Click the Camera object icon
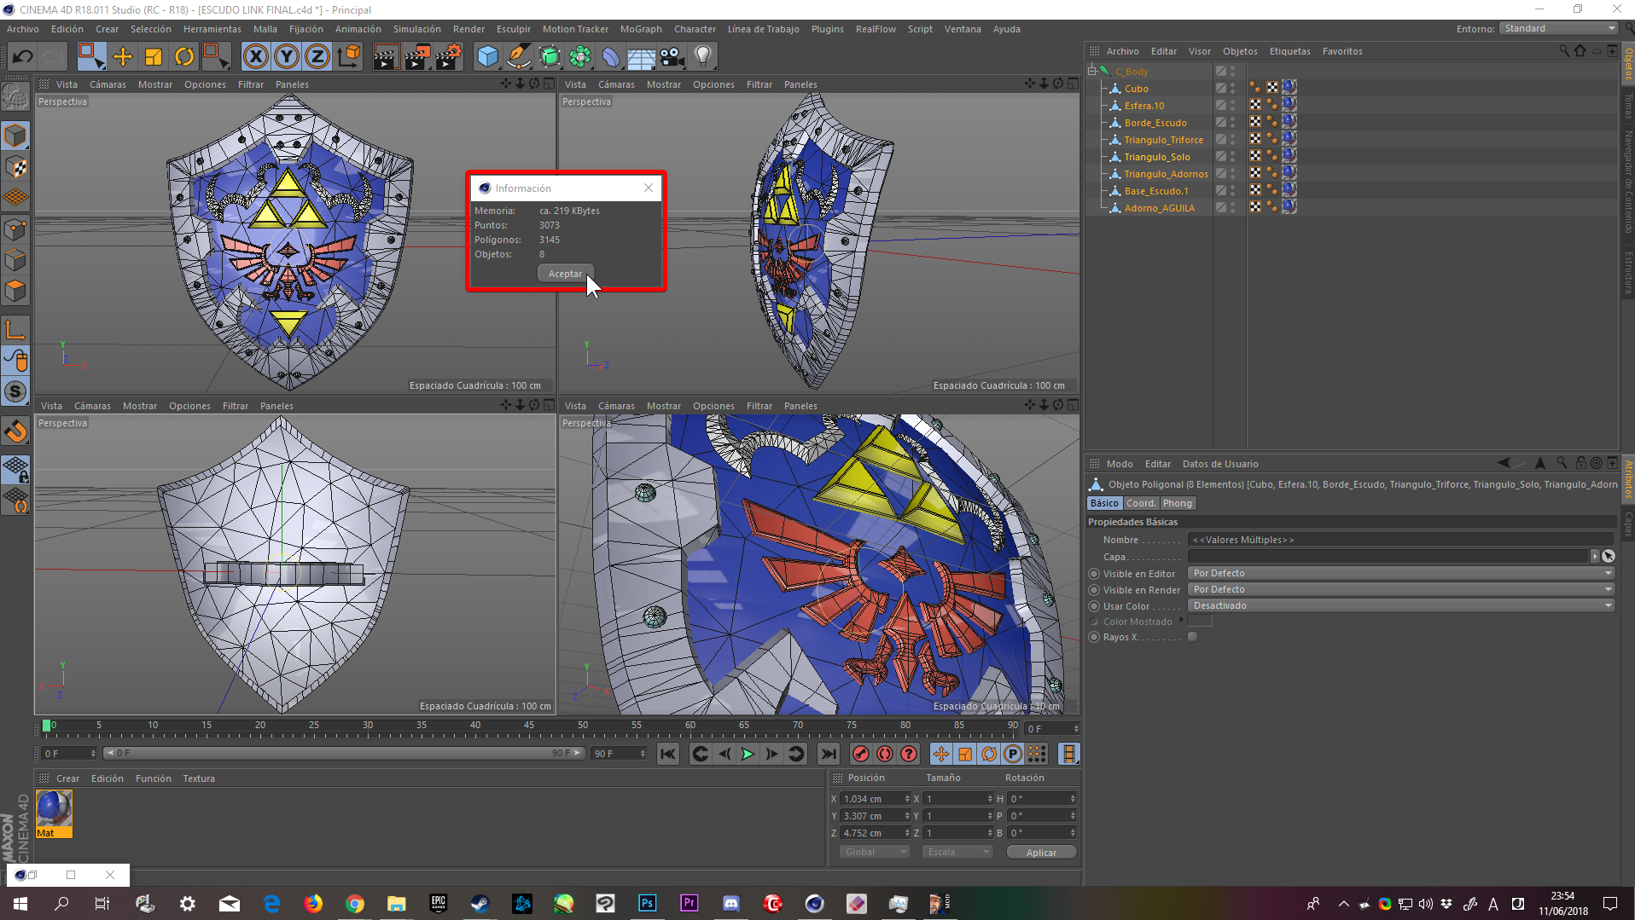The image size is (1635, 920). click(x=672, y=57)
